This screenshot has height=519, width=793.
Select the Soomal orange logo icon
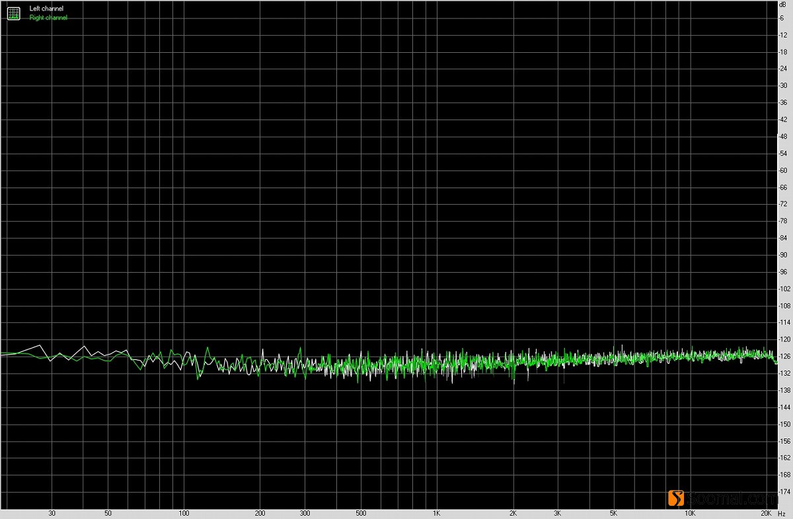(677, 498)
